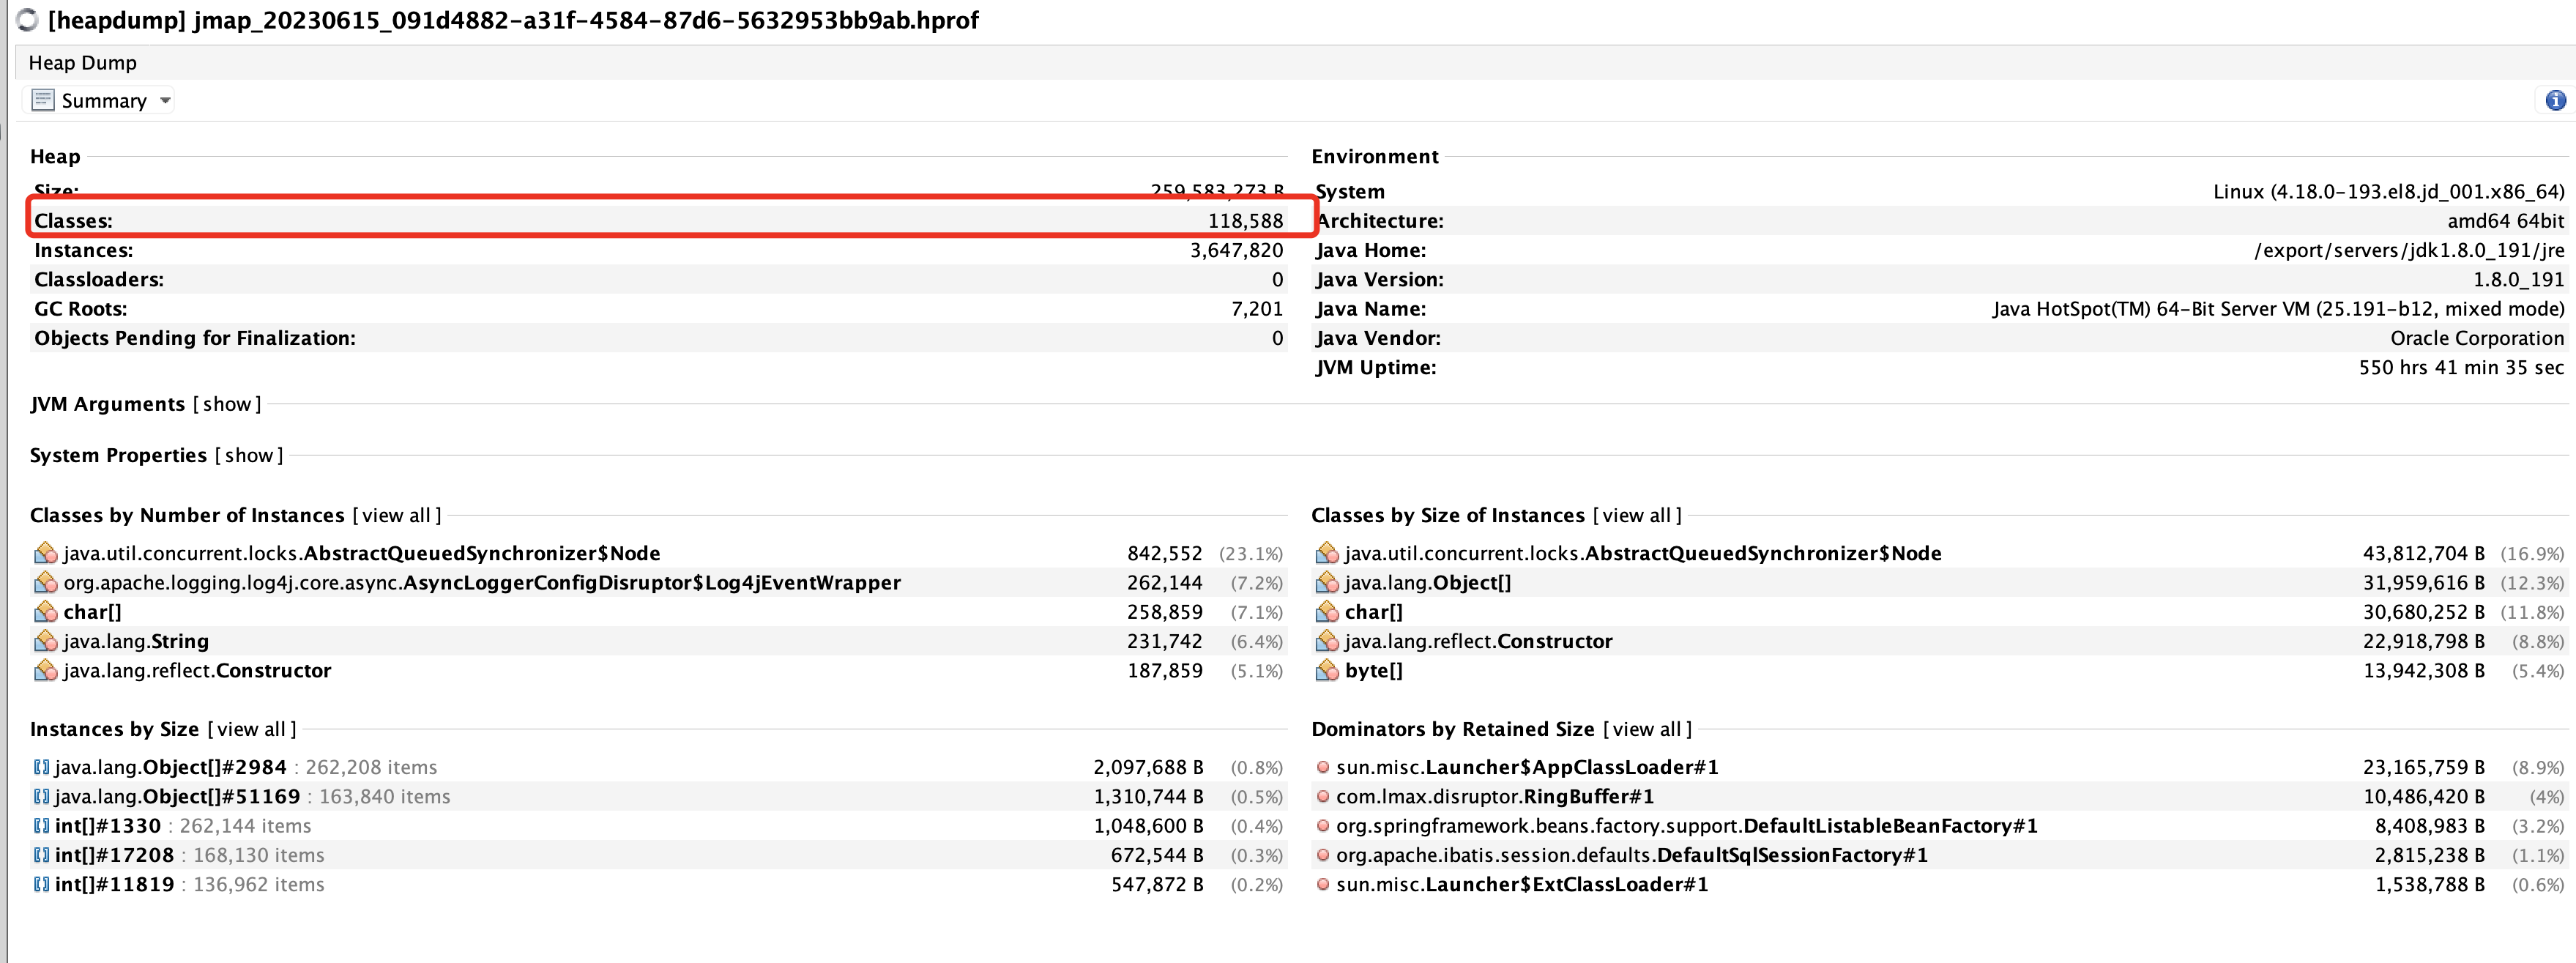The image size is (2576, 963).
Task: Select 842,552 instance count value
Action: (1165, 553)
